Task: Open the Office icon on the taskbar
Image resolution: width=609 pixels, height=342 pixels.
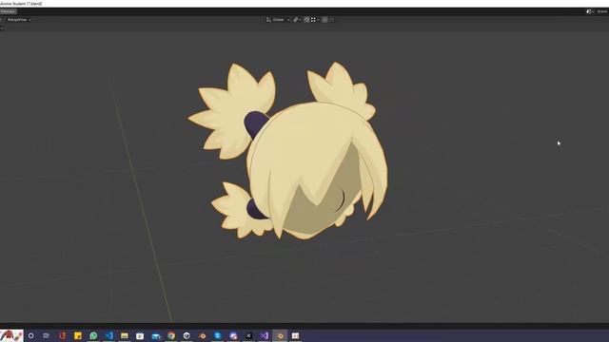Action: [62, 335]
